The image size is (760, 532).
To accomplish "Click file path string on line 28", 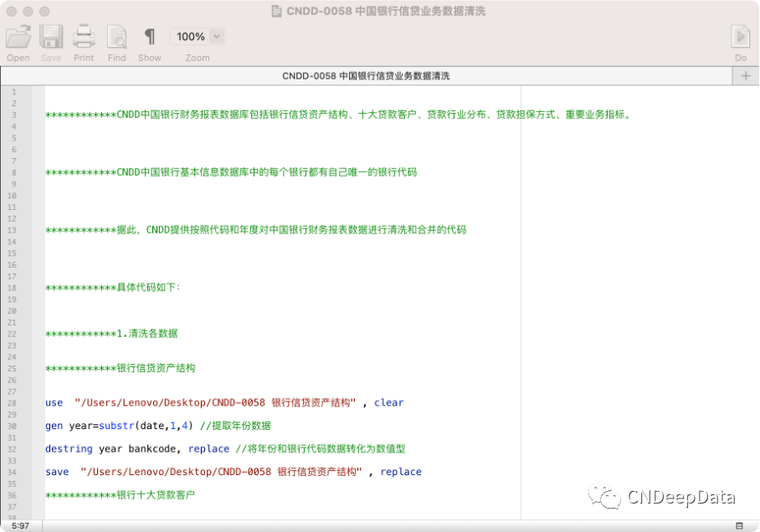I will coord(215,402).
